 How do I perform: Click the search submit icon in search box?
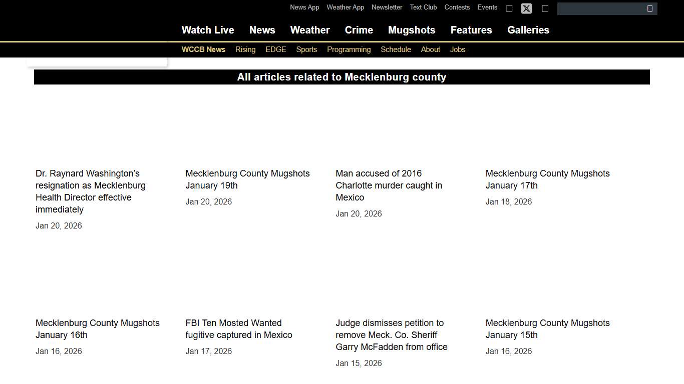(649, 8)
